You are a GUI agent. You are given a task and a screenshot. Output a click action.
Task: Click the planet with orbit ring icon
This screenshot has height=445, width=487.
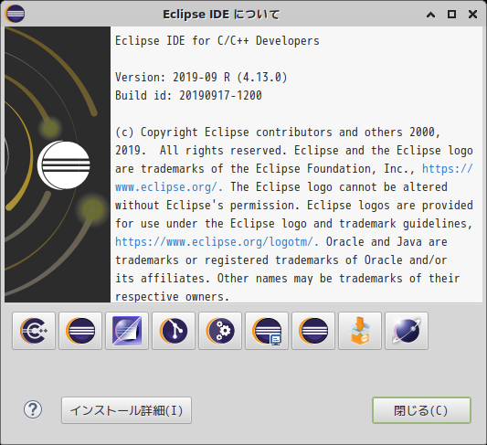407,331
